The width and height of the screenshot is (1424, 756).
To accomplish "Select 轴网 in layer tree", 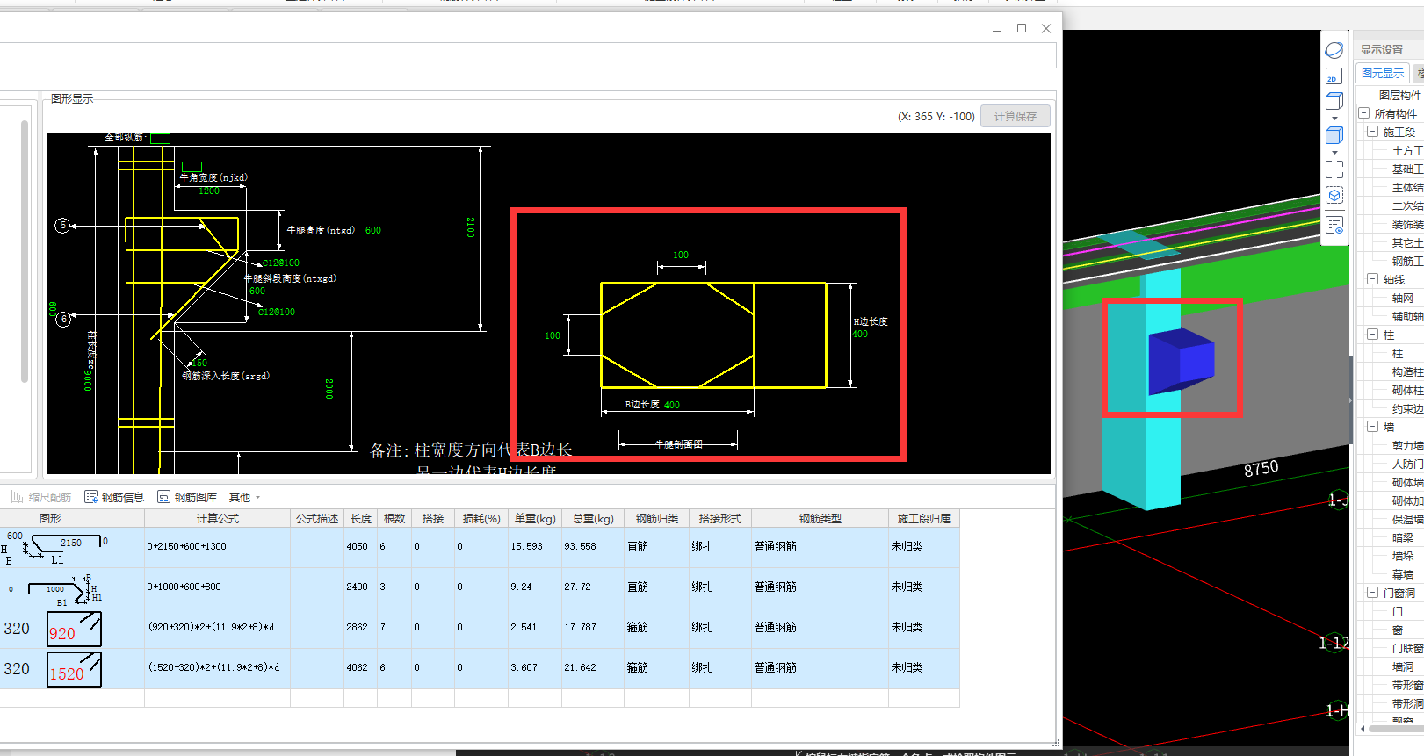I will [x=1403, y=299].
